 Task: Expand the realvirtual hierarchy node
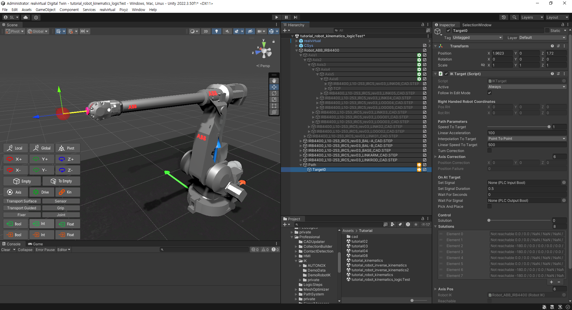click(x=297, y=41)
